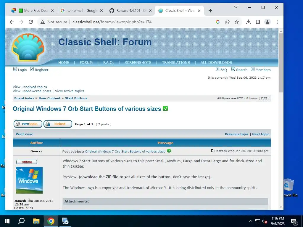The height and width of the screenshot is (227, 303).
Task: Toggle Chrome side panel icon
Action: [x=258, y=22]
